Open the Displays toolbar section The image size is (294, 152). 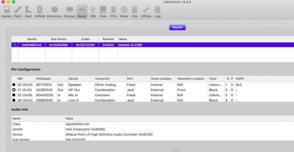tap(70, 12)
